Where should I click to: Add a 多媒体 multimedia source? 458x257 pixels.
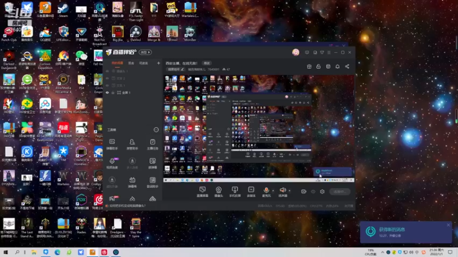click(251, 192)
